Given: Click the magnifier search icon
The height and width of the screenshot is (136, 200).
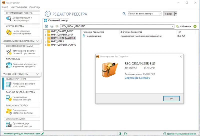Looking at the screenshot, I should point(124,14).
